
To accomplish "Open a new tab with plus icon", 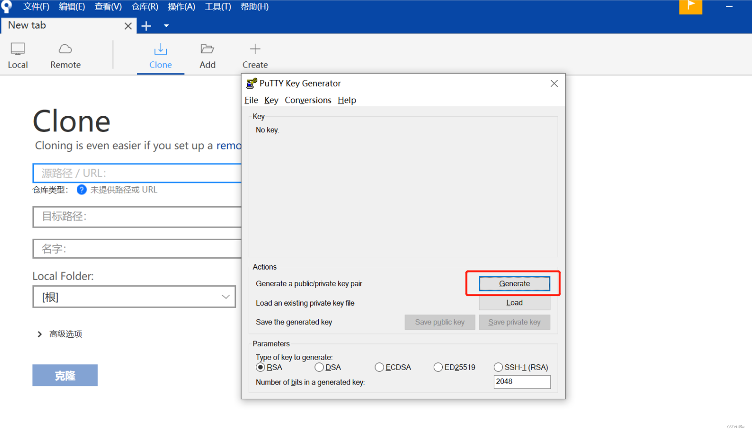I will [146, 26].
